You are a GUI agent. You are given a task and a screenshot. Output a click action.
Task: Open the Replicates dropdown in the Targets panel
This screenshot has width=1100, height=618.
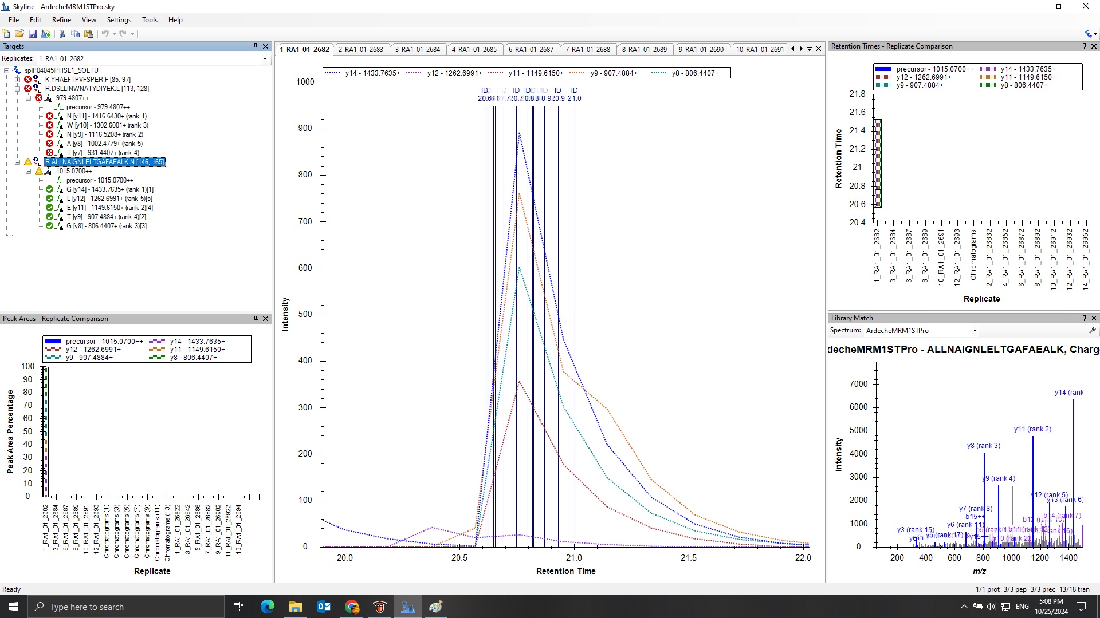(x=265, y=58)
